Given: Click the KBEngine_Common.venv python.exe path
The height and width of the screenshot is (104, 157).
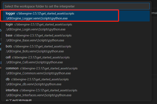Looking at the screenshot, I should tap(38, 73).
